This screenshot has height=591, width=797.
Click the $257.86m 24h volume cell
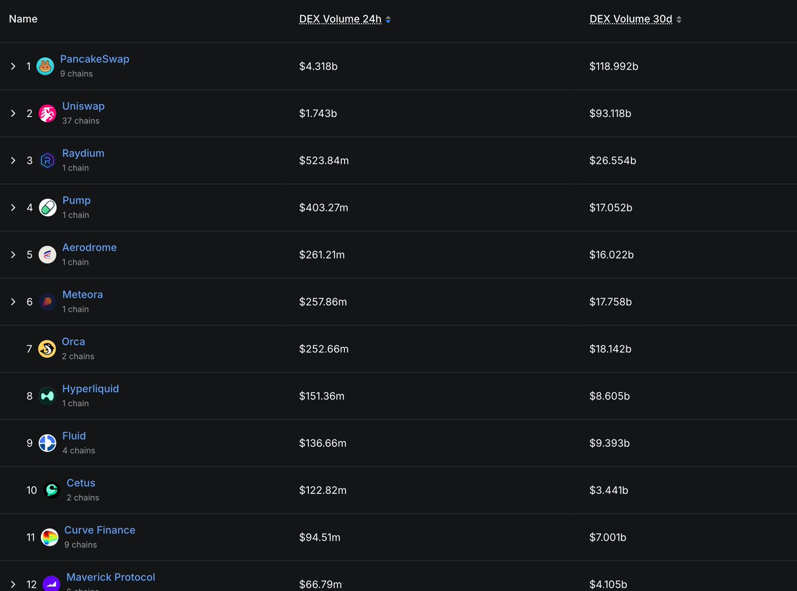click(323, 302)
